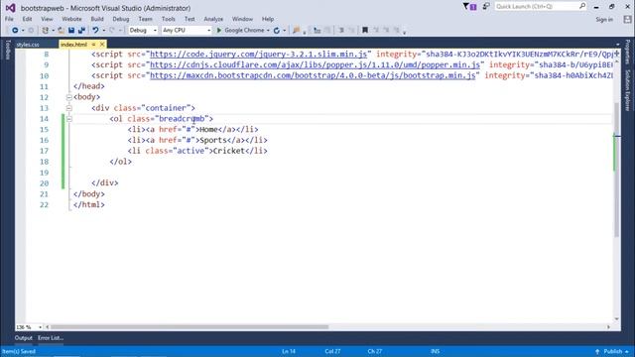Click the word Home on line 15
Viewport: 635px width, 357px height.
pyautogui.click(x=208, y=130)
